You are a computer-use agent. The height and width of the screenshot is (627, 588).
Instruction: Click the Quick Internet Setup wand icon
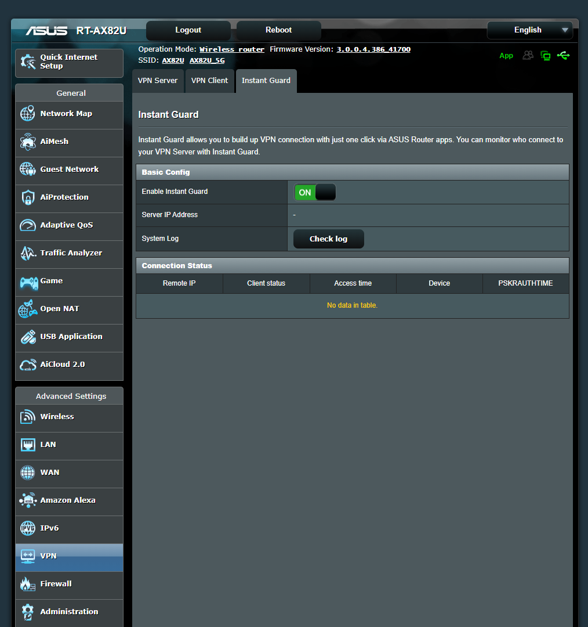[28, 62]
